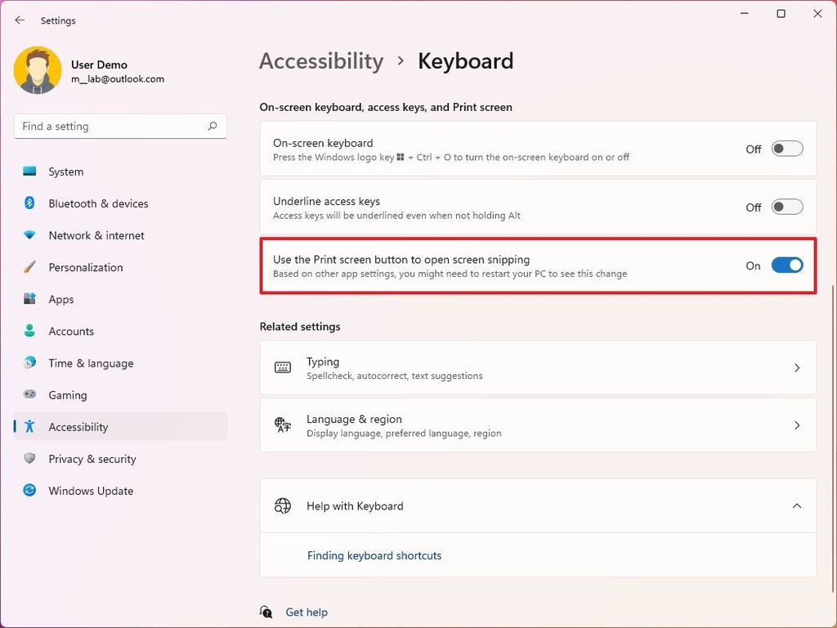Click the Get help link
This screenshot has height=628, width=837.
pyautogui.click(x=306, y=612)
